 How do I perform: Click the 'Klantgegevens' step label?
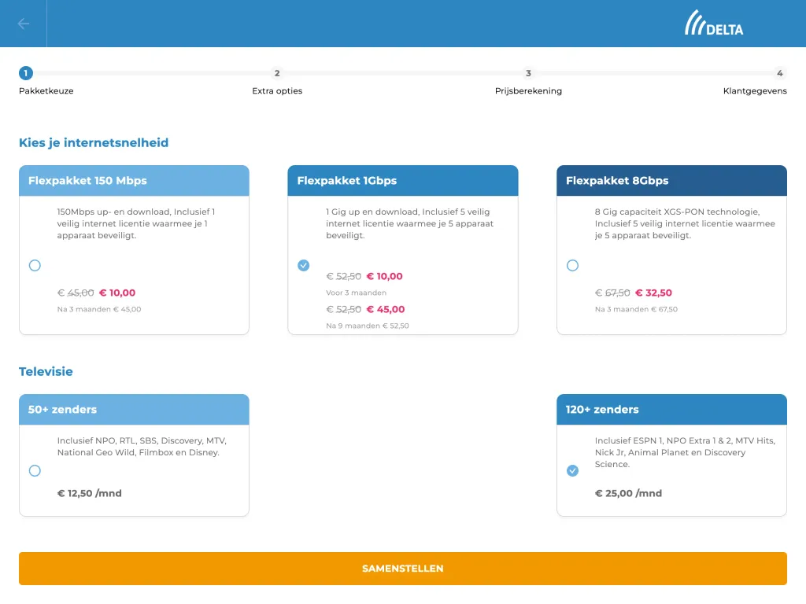point(755,91)
